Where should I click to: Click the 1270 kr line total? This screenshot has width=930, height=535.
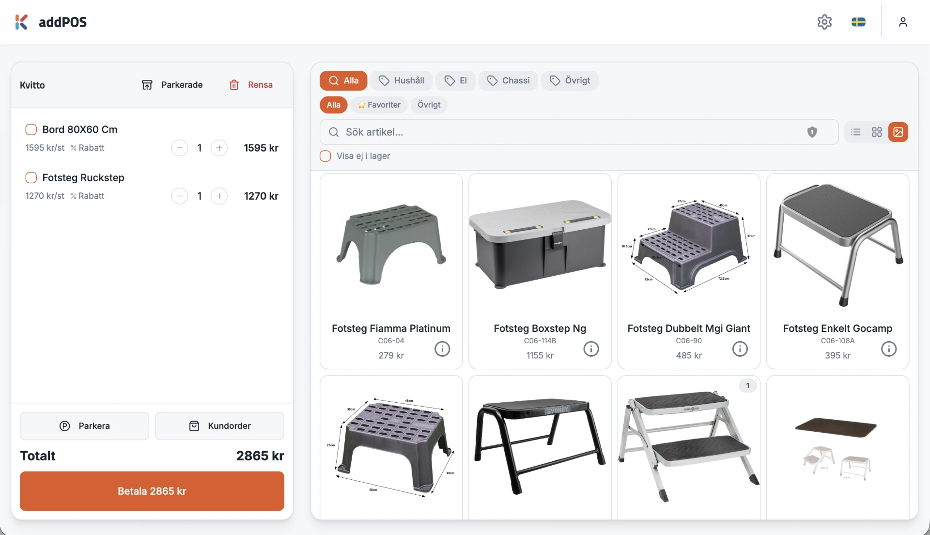tap(261, 196)
